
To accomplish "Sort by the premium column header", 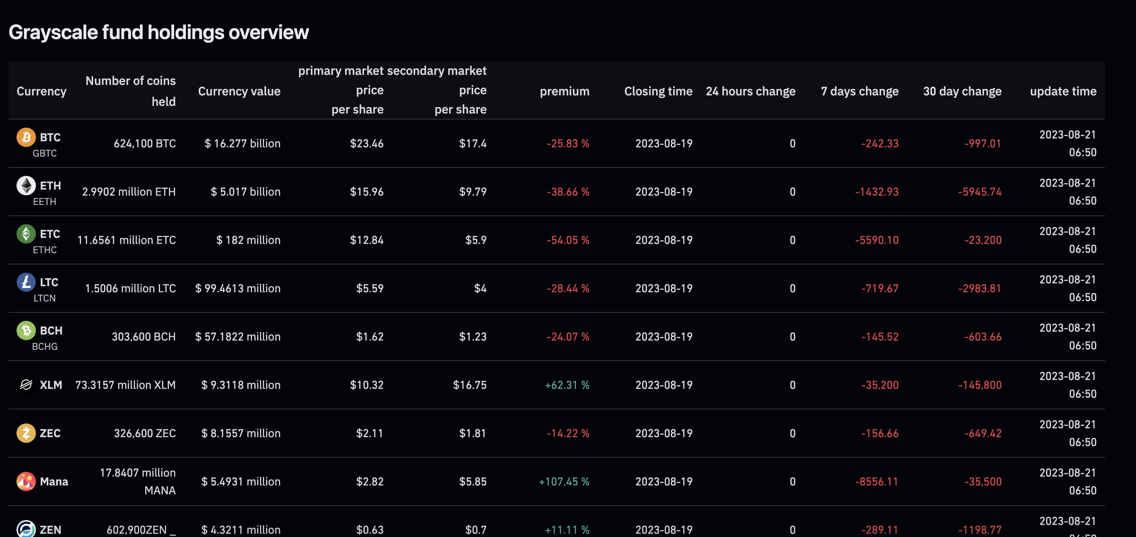I will tap(564, 91).
